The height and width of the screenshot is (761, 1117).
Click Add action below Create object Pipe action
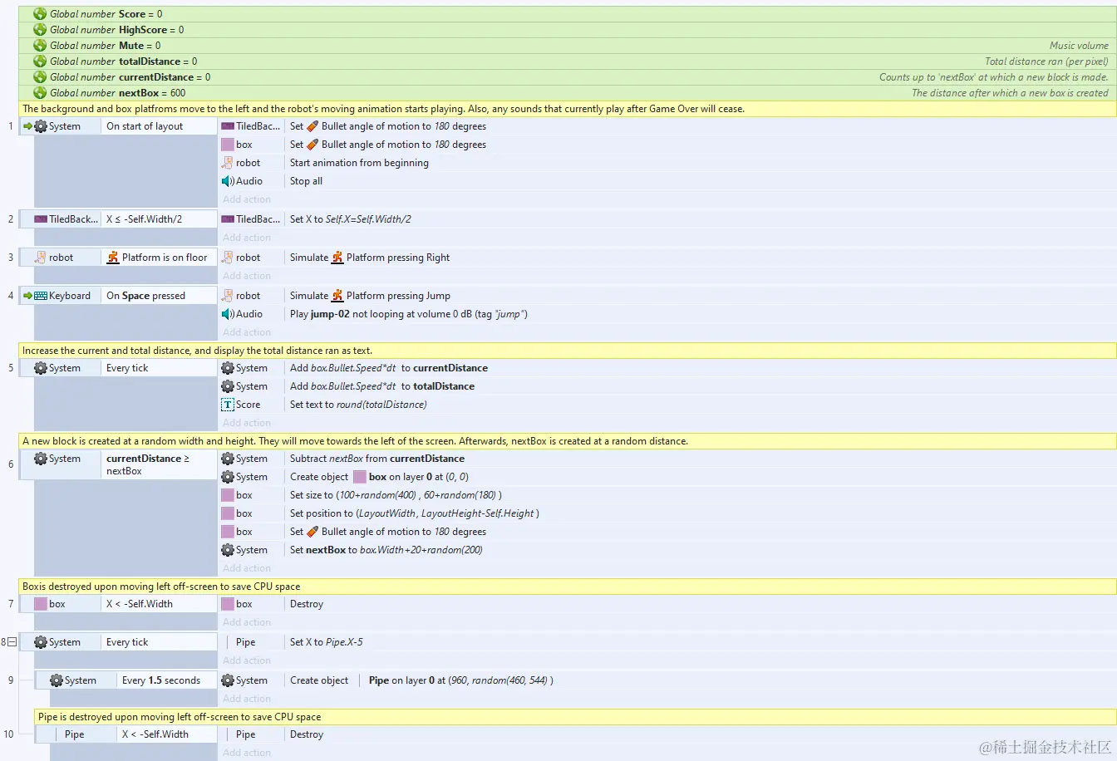[247, 699]
